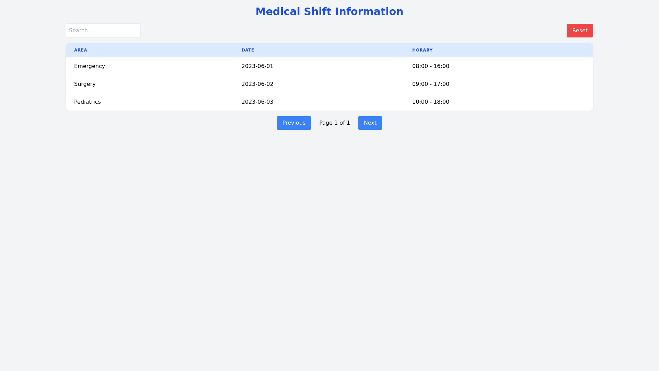Click the 09:00 - 17:00 shift time
The width and height of the screenshot is (659, 371).
pyautogui.click(x=430, y=84)
